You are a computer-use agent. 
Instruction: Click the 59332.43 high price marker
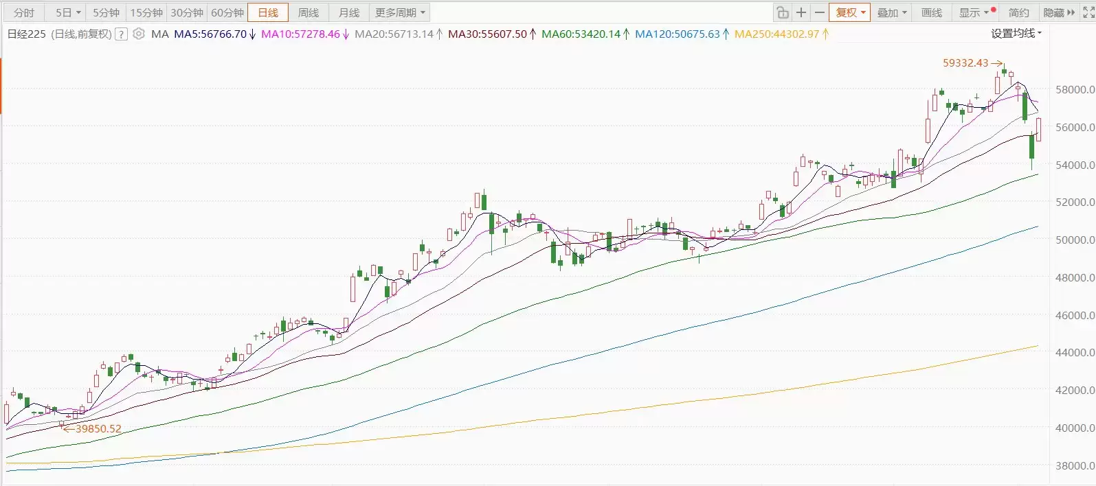965,62
